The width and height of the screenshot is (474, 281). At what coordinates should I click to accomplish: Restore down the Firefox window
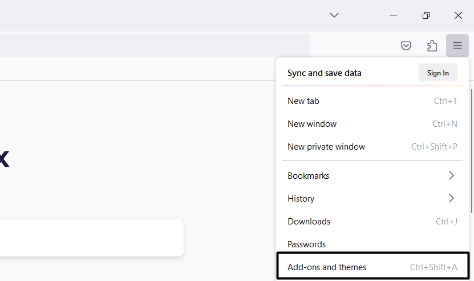click(426, 15)
